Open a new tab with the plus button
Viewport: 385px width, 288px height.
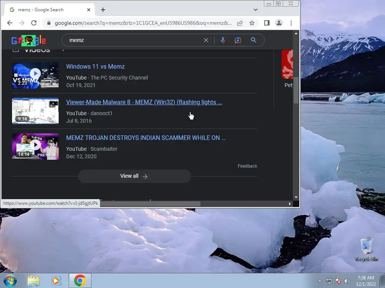pyautogui.click(x=103, y=10)
